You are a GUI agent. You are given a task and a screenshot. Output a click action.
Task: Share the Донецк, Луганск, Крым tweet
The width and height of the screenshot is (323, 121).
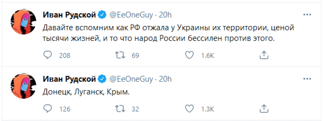pos(264,109)
